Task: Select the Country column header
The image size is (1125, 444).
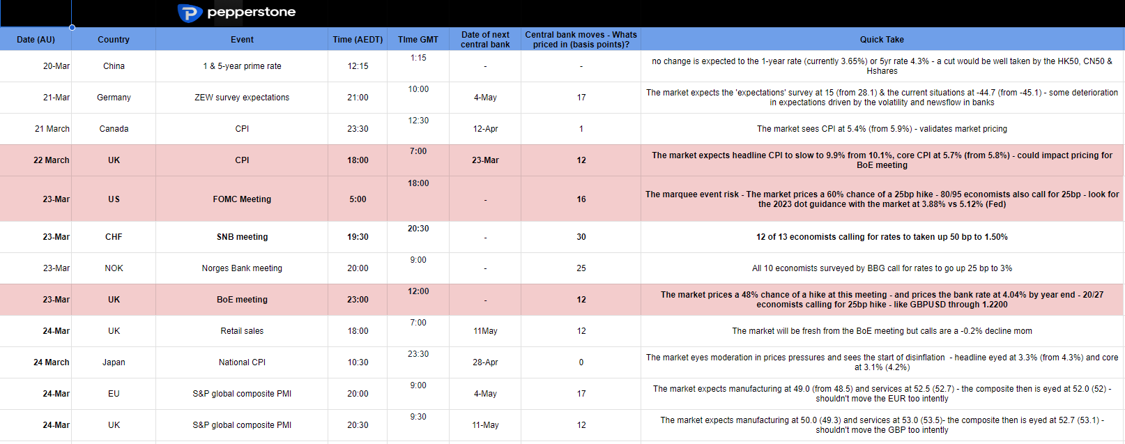Action: 114,40
